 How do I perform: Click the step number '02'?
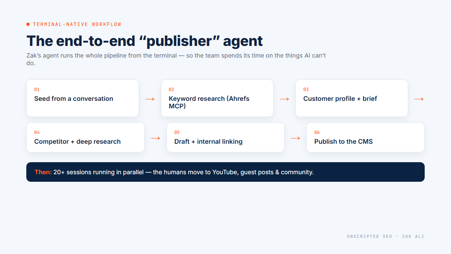click(x=171, y=90)
